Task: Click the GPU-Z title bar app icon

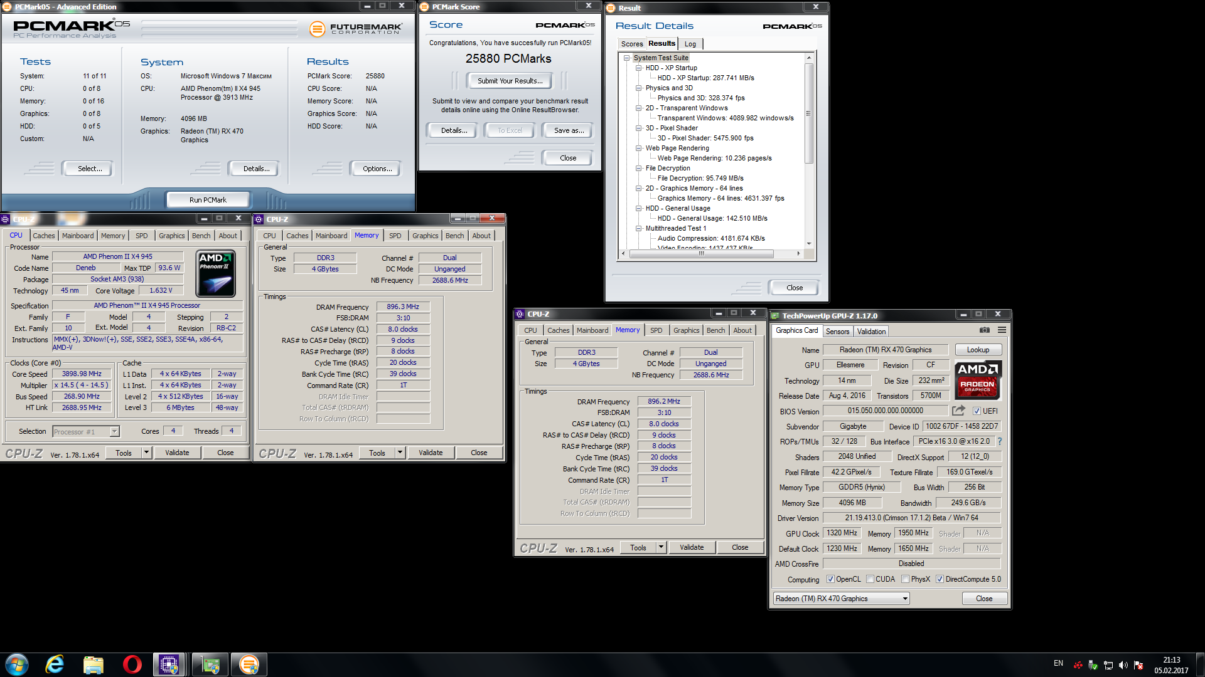Action: pos(775,316)
